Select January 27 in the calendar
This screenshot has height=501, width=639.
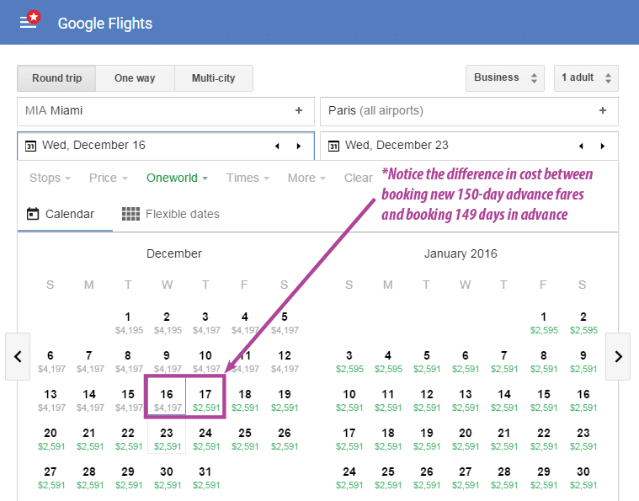tap(466, 477)
